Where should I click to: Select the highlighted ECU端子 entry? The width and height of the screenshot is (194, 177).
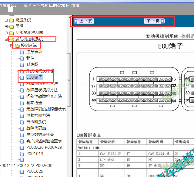34,77
